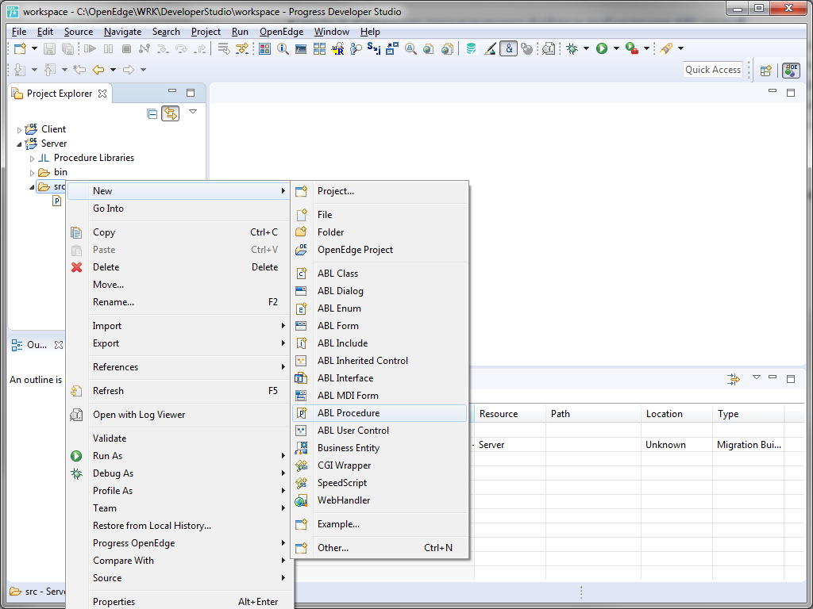Click the Step Into toolbar icon
Image resolution: width=813 pixels, height=609 pixels.
click(x=163, y=48)
